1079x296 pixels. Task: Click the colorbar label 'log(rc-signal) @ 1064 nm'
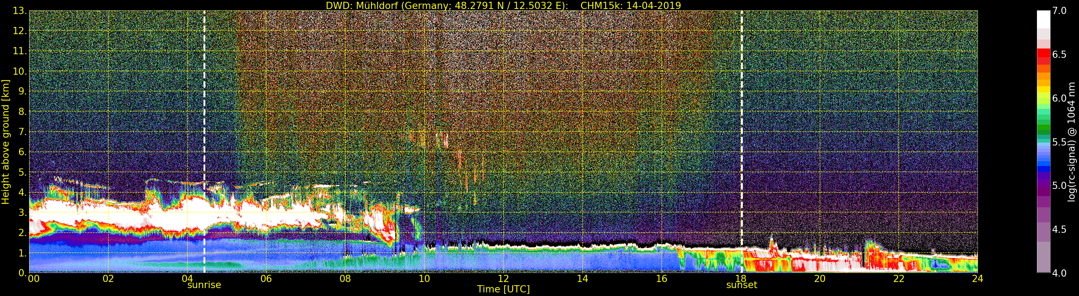[x=1072, y=142]
